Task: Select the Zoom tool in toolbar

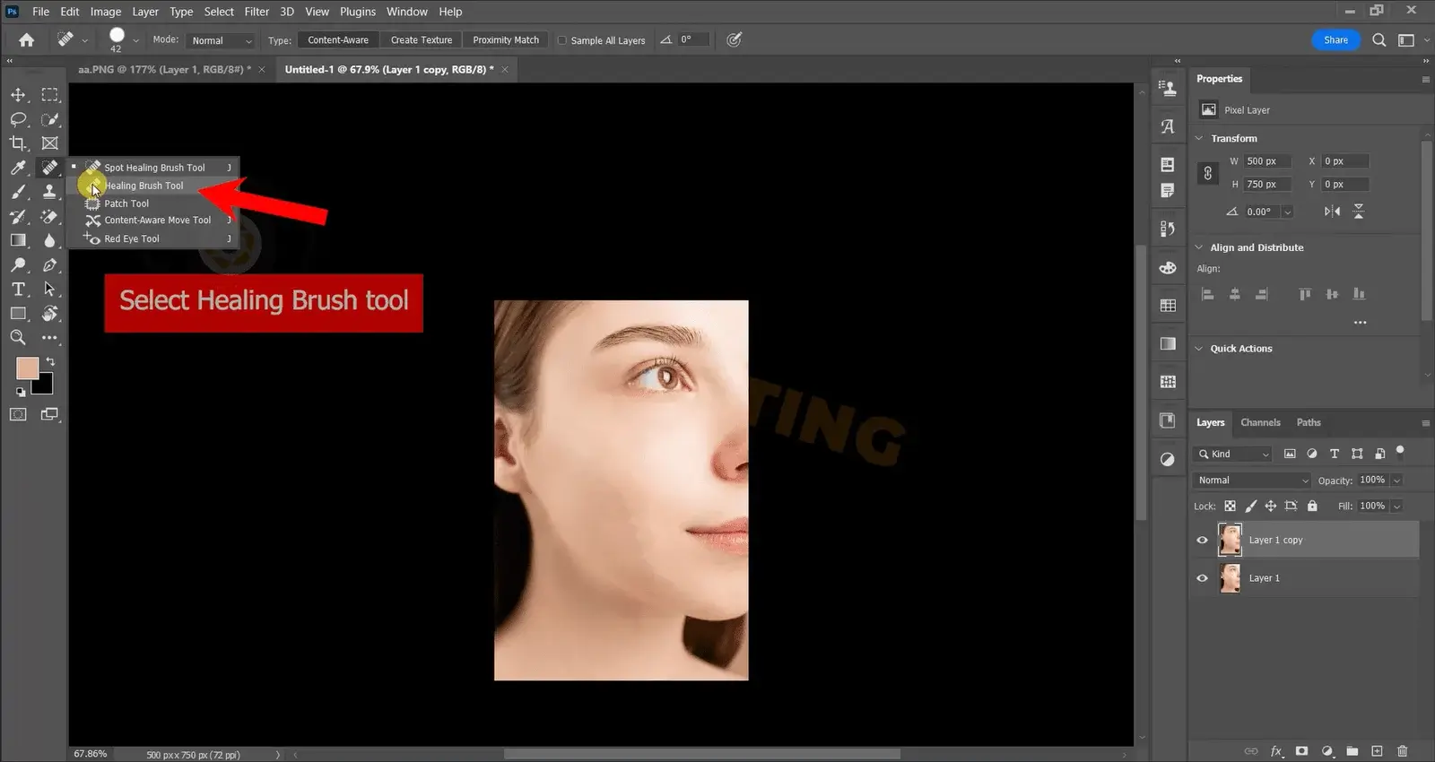Action: point(18,338)
